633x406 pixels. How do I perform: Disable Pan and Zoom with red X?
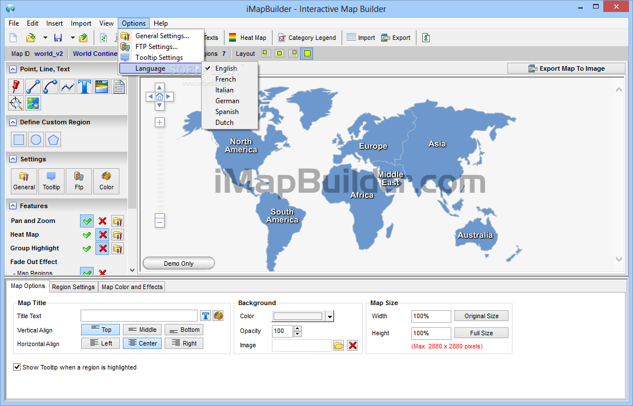[102, 221]
